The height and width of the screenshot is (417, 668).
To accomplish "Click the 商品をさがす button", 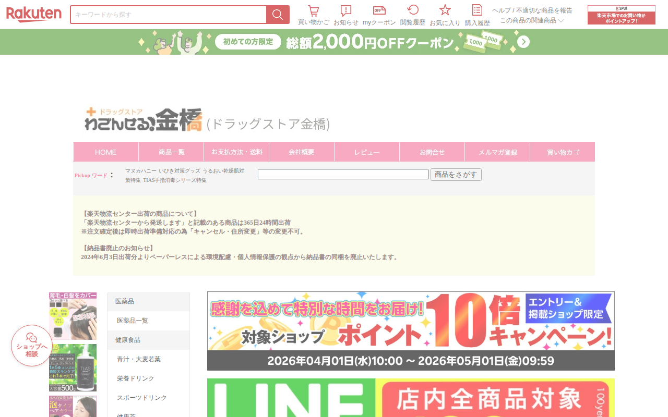I will pos(456,175).
